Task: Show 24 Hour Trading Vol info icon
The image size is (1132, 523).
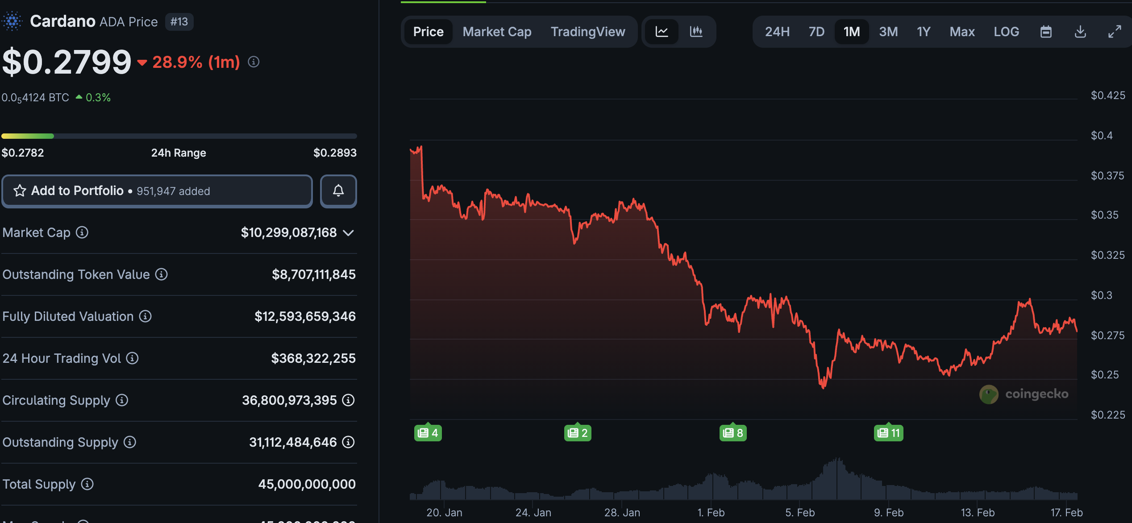Action: [x=132, y=358]
